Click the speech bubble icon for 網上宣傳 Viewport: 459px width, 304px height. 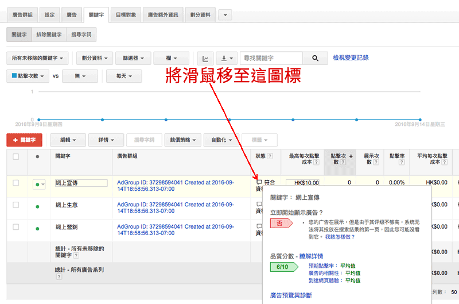tap(259, 182)
